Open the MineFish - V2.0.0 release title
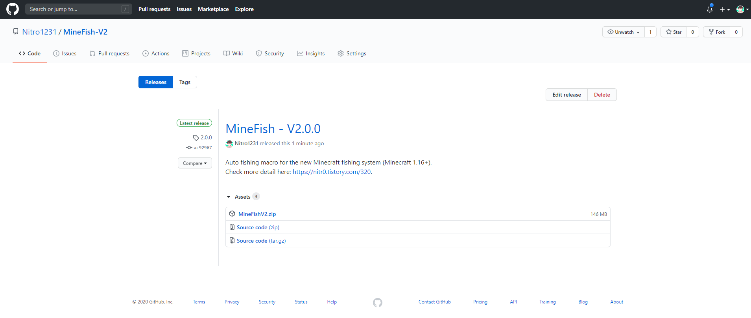 click(273, 129)
